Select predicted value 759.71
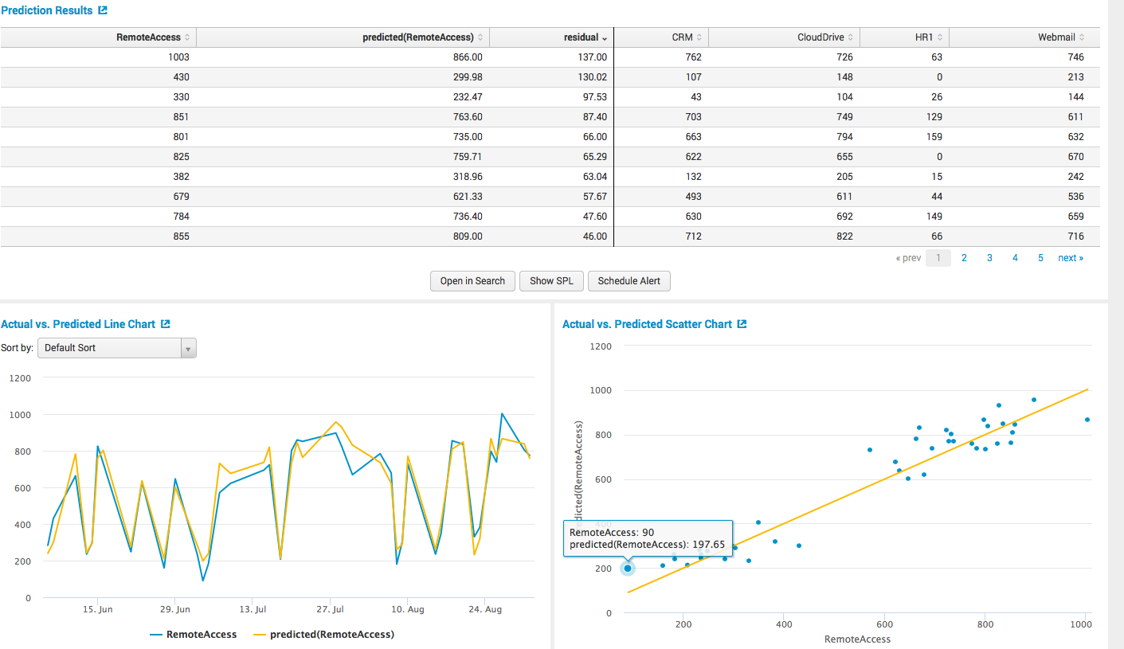 click(x=467, y=157)
